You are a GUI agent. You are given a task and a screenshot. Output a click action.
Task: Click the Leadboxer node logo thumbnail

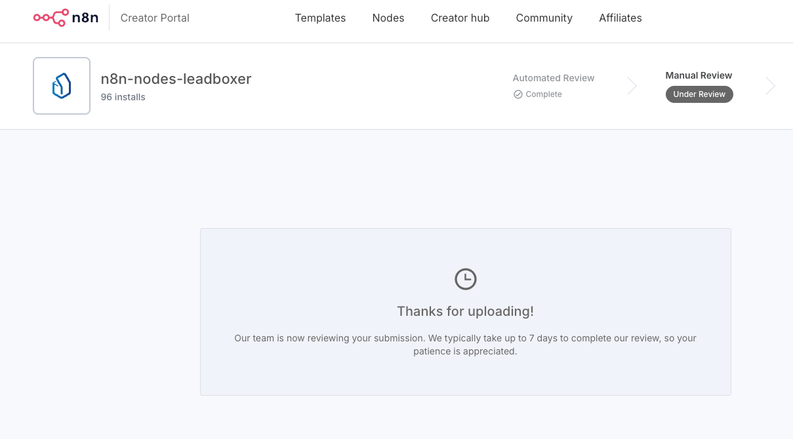[62, 86]
